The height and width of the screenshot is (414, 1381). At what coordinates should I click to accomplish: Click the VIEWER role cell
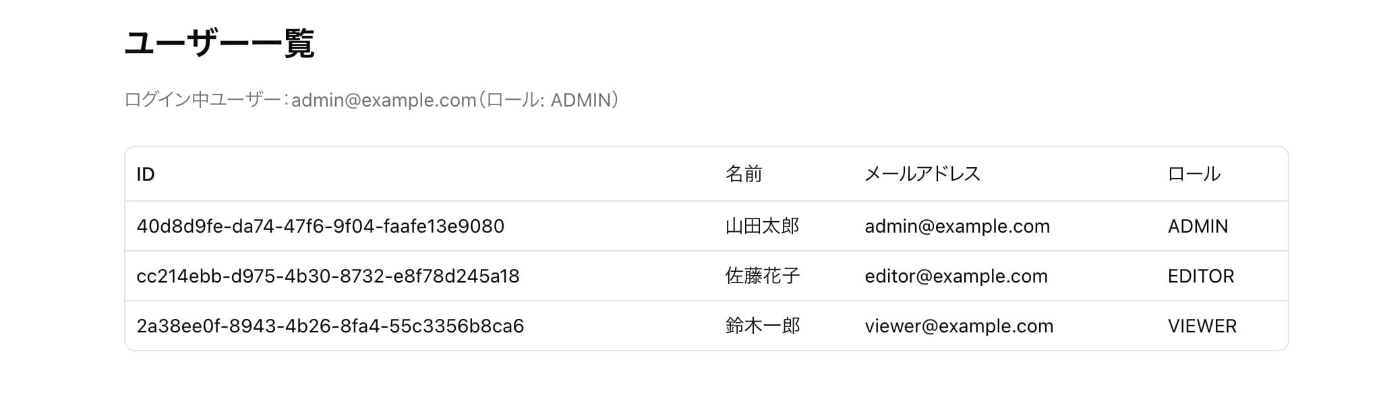click(1202, 326)
